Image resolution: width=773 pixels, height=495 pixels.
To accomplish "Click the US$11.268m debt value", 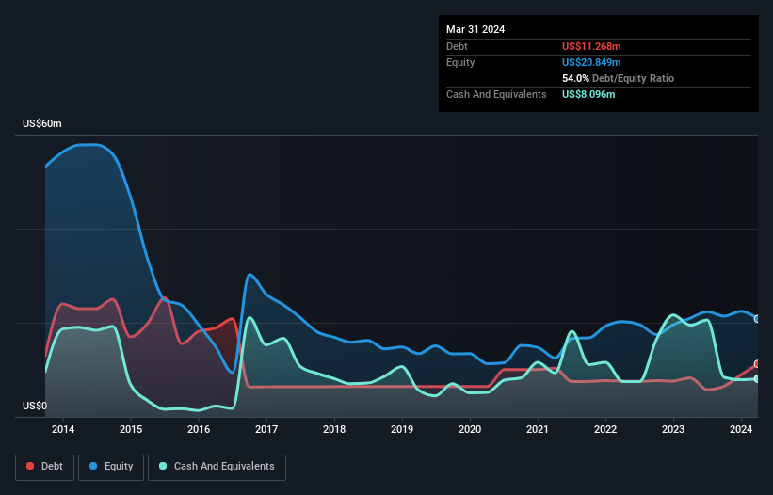I will point(591,46).
